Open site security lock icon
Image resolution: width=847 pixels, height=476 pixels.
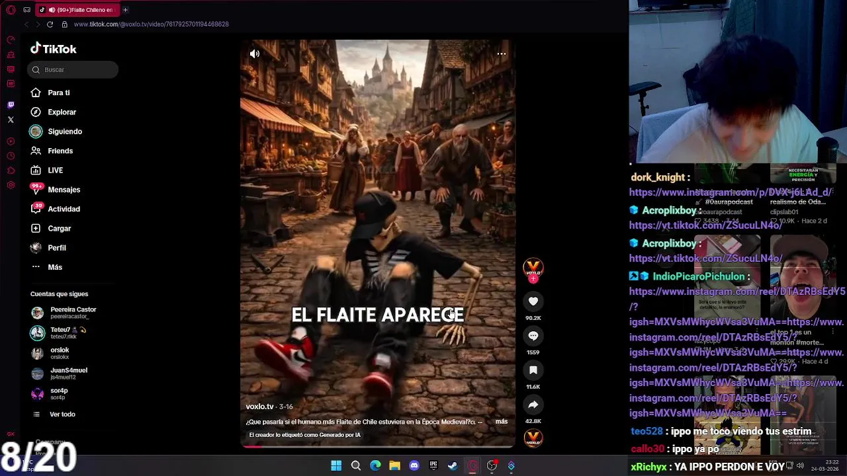click(64, 24)
